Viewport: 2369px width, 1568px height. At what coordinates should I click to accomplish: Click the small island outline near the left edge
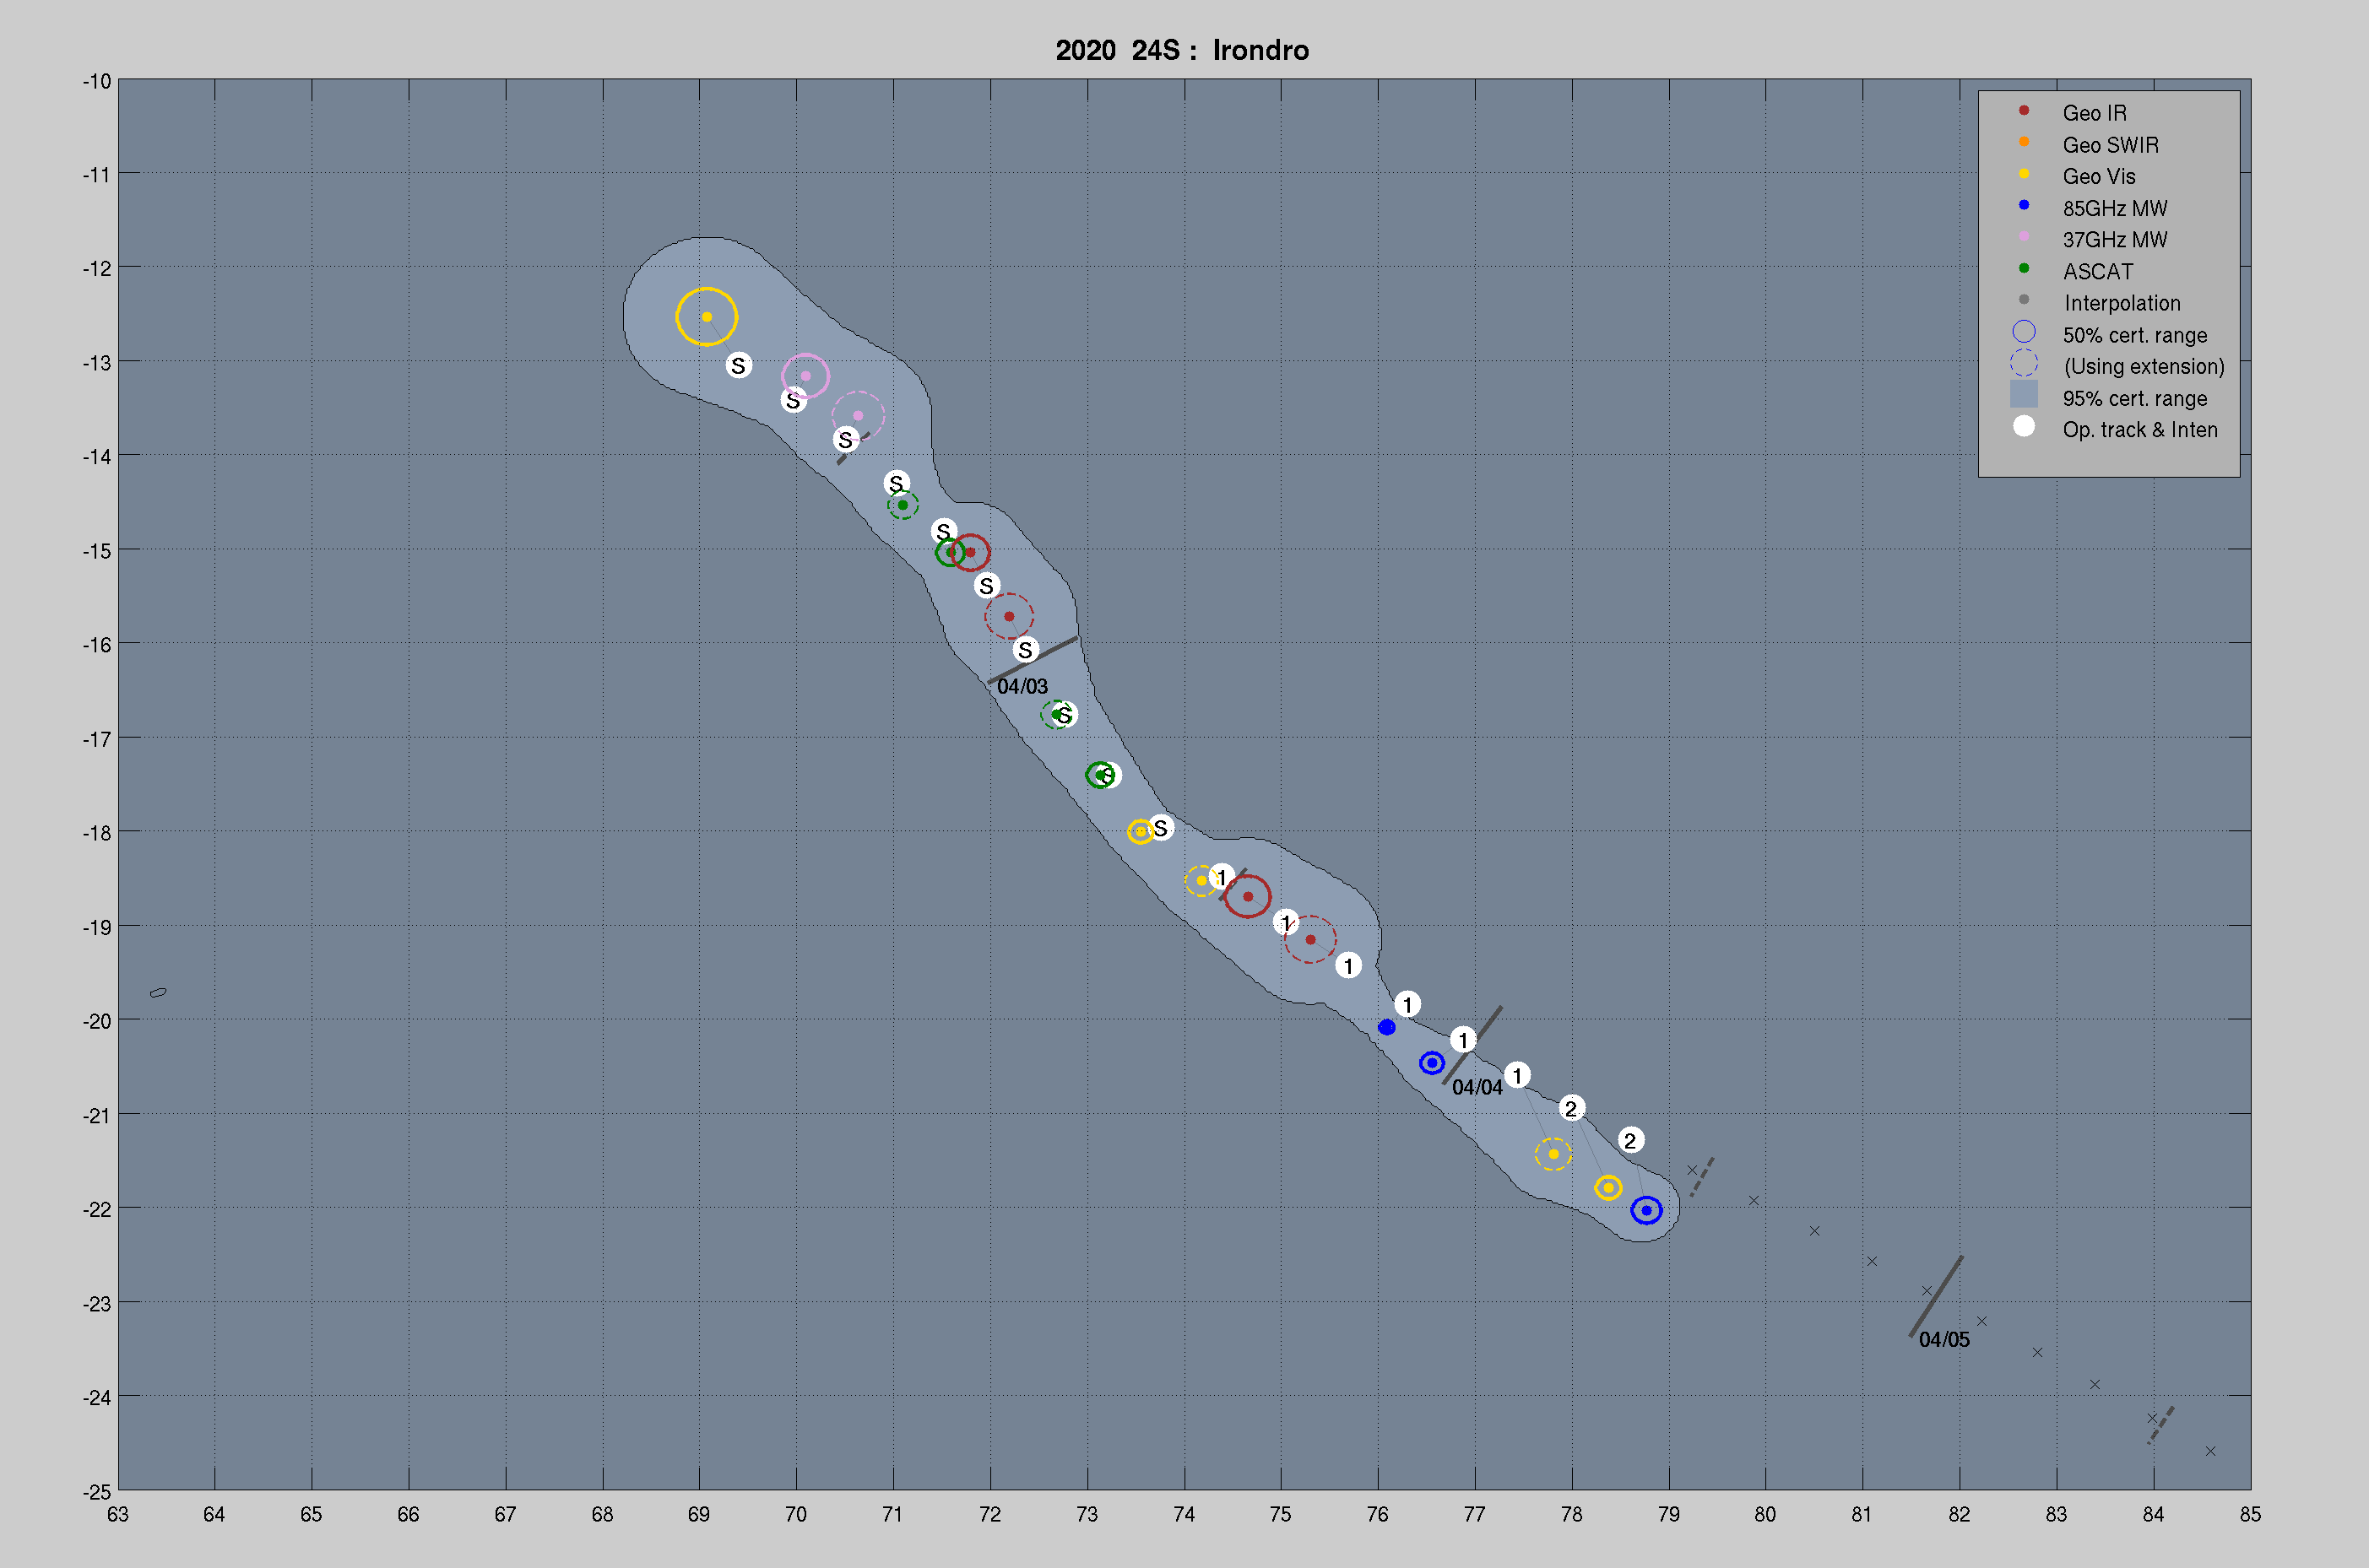click(x=158, y=992)
